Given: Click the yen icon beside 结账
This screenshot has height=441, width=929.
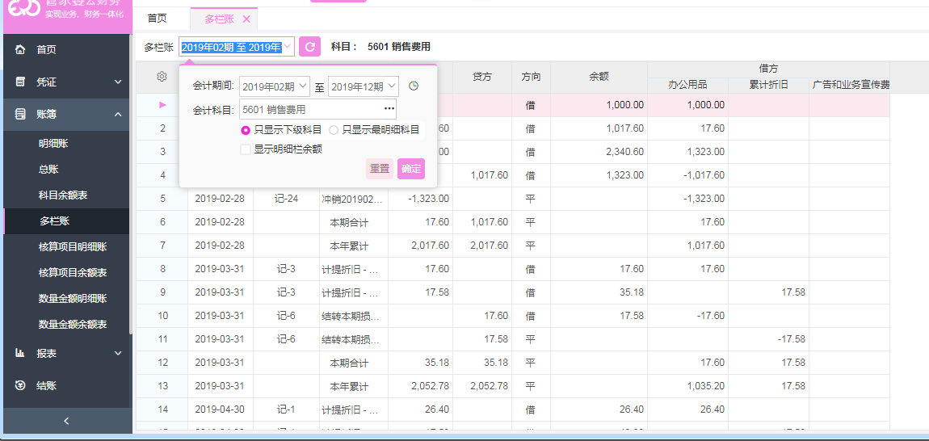Looking at the screenshot, I should (20, 385).
